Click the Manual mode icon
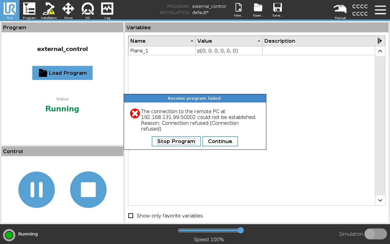390x244 pixels. [x=340, y=10]
